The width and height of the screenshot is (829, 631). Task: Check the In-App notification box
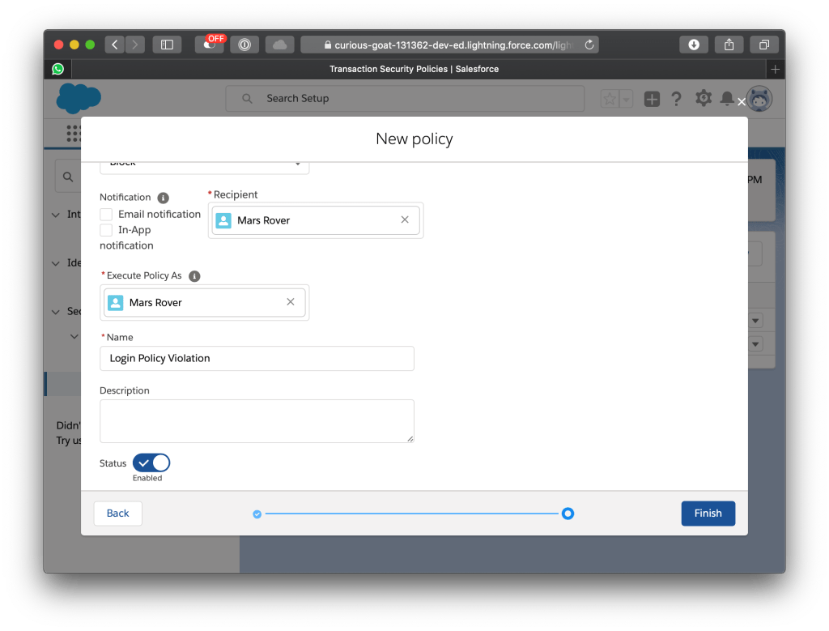[106, 230]
